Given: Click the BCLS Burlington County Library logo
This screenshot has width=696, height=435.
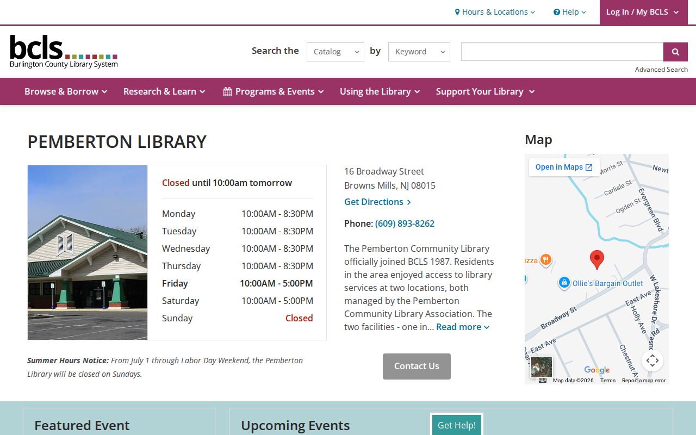Looking at the screenshot, I should tap(64, 52).
